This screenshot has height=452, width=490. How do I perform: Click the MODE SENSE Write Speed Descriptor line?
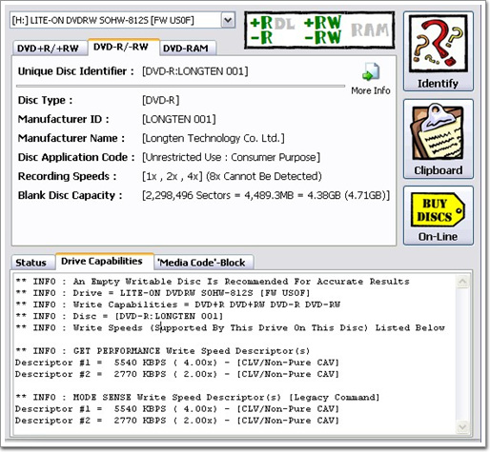point(197,398)
